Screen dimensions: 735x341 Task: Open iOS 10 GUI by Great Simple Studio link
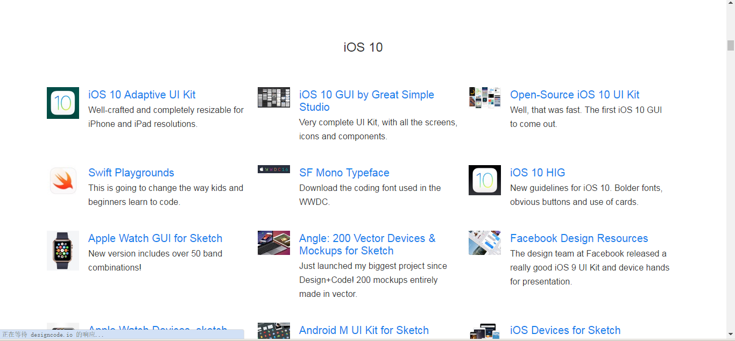tap(366, 101)
